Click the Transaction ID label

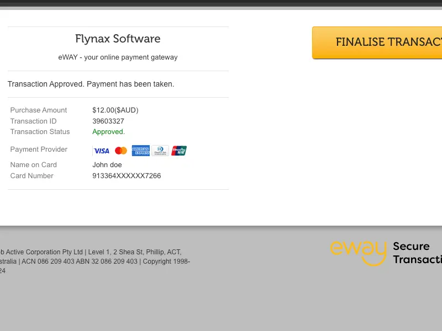pos(33,121)
